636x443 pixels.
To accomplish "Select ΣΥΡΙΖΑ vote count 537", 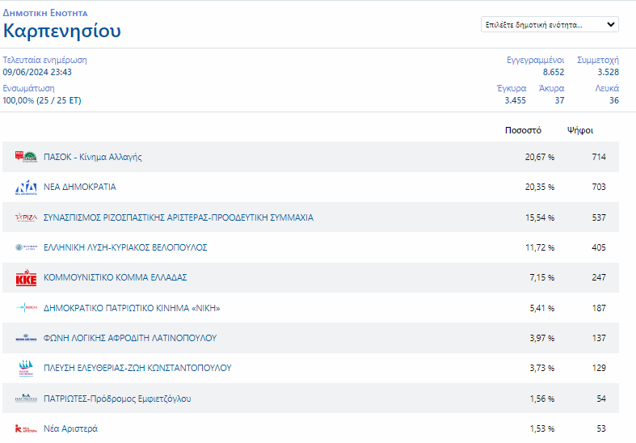I will 599,217.
